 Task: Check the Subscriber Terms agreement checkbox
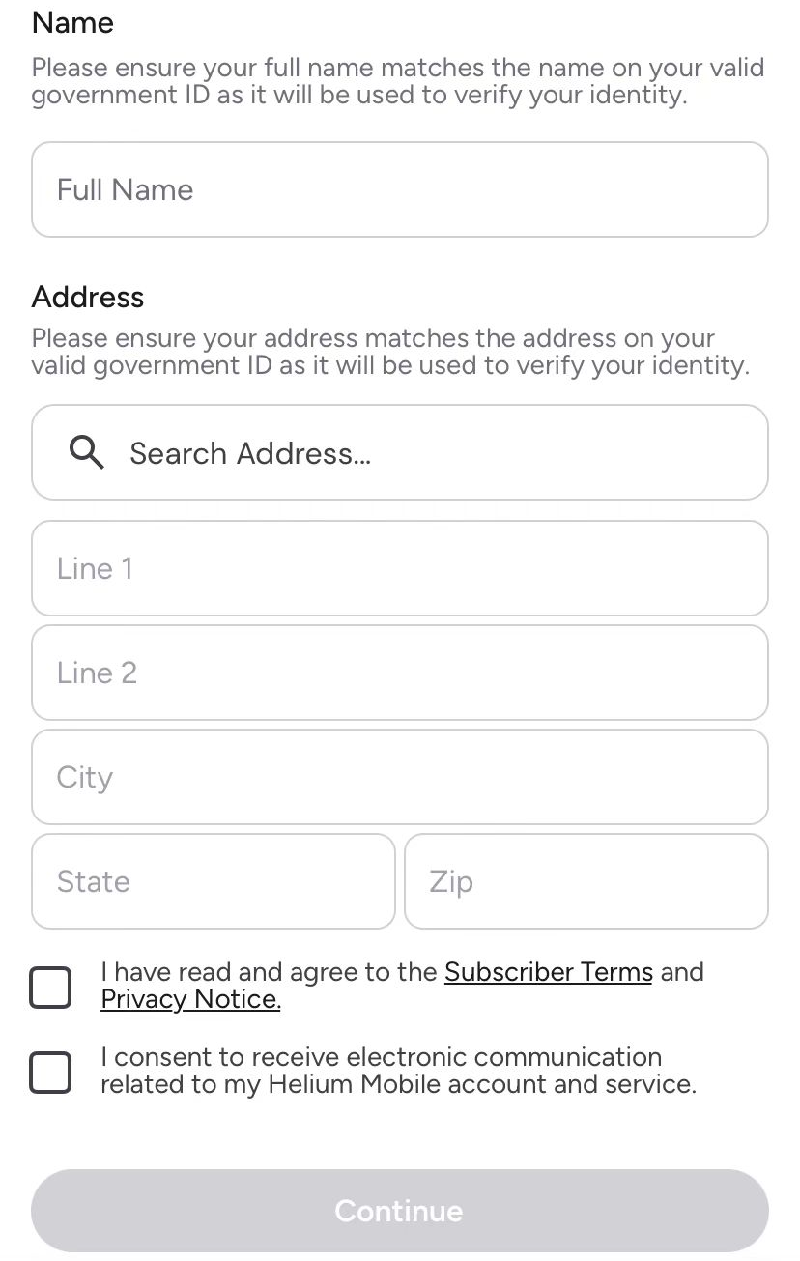point(50,988)
